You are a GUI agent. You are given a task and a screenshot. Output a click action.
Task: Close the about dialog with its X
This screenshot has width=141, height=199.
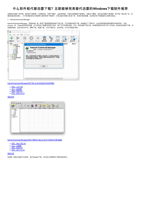tap(62, 44)
